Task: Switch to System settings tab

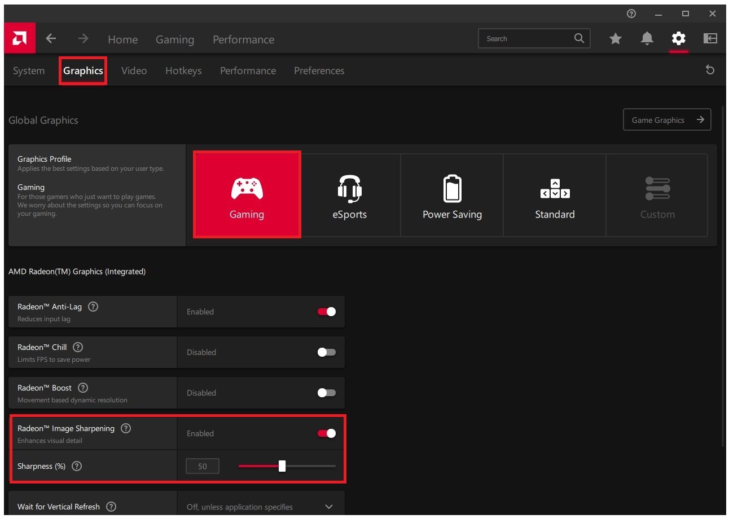Action: click(29, 70)
